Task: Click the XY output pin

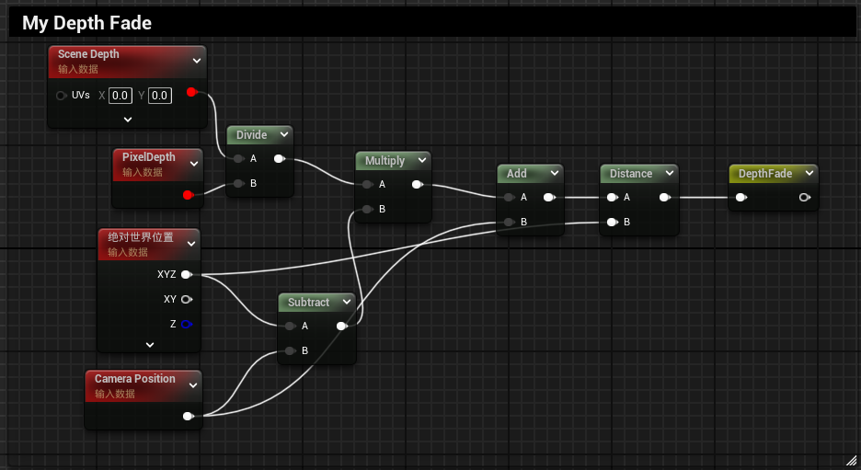Action: (187, 299)
